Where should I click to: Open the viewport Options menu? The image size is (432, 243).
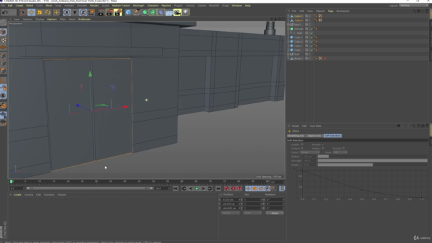(52, 20)
